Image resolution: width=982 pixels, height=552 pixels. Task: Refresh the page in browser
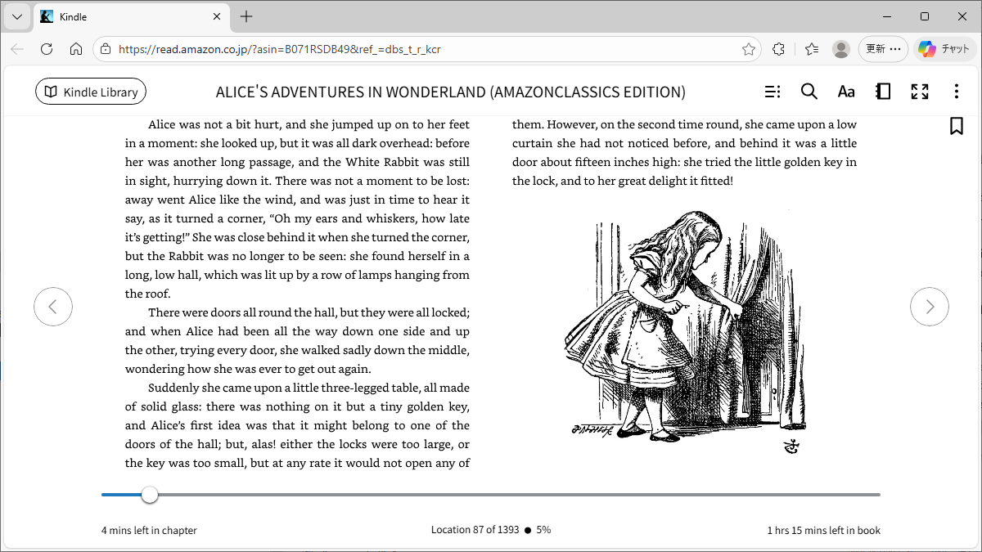pos(47,49)
